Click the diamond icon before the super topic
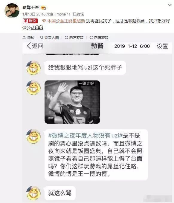 [x=44, y=21]
